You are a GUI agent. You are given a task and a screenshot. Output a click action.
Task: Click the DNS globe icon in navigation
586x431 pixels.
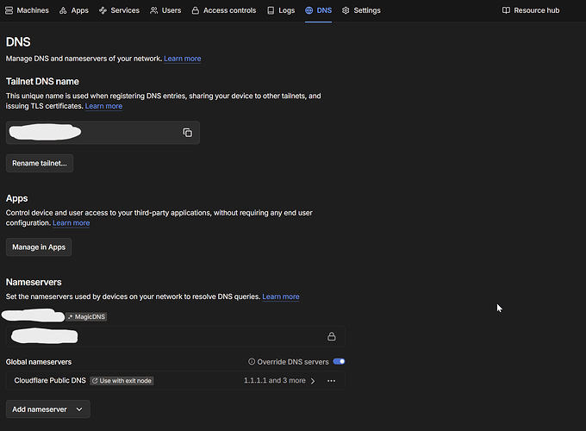(309, 10)
